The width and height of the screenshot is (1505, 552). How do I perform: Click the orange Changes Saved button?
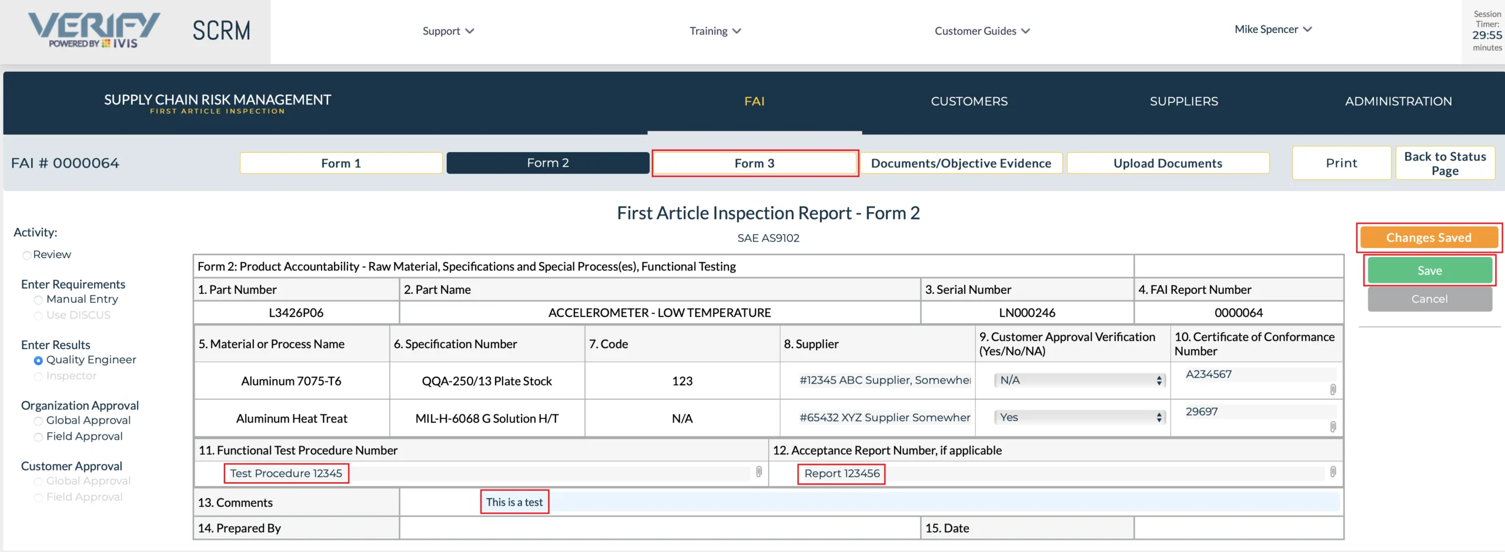pos(1429,237)
